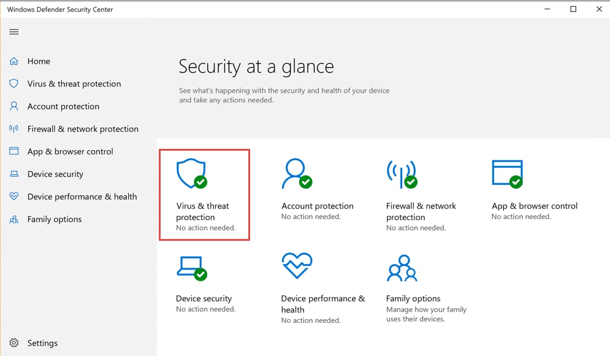
Task: Open Device security in the left navigation
Action: pos(55,175)
